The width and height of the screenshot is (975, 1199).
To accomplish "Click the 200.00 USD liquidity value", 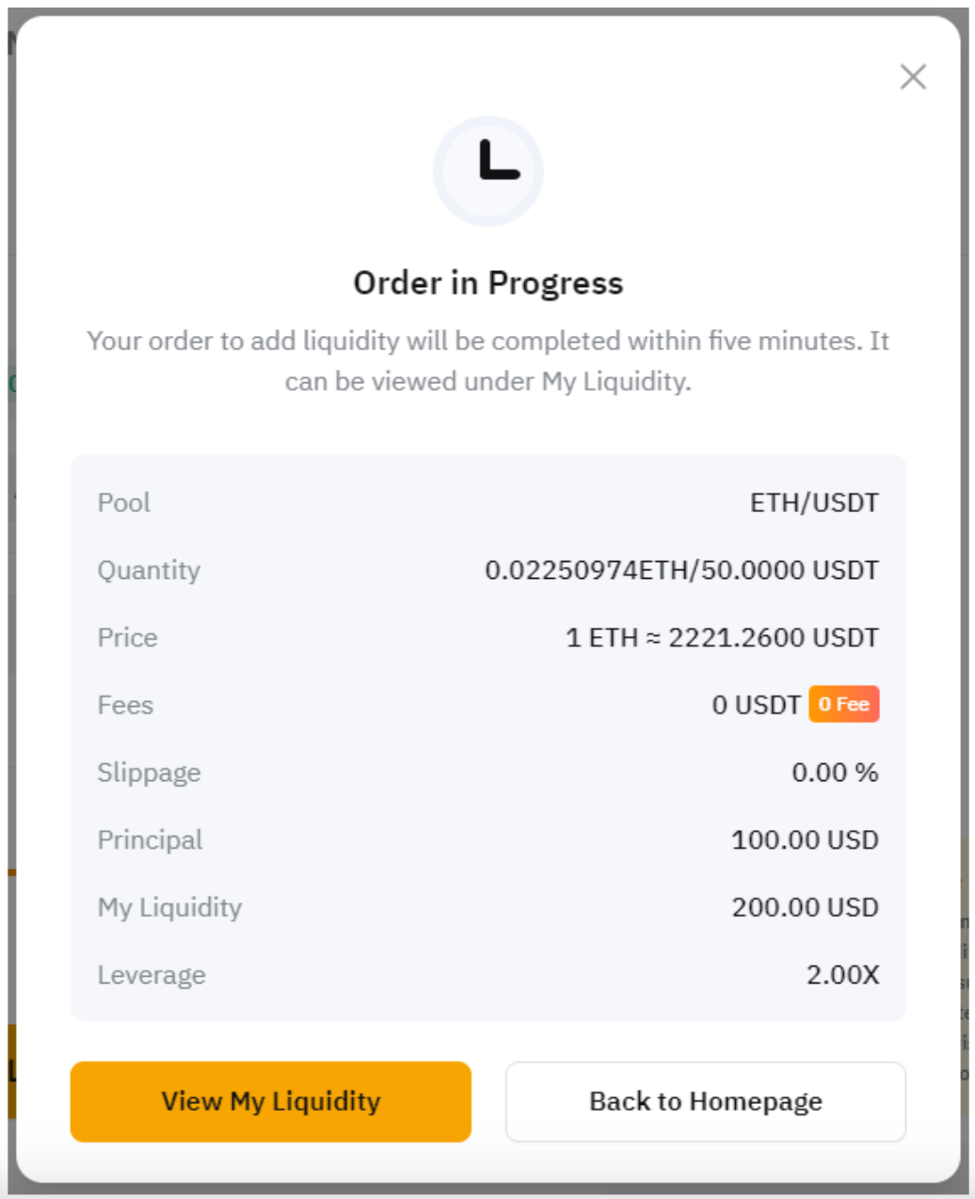I will tap(805, 907).
